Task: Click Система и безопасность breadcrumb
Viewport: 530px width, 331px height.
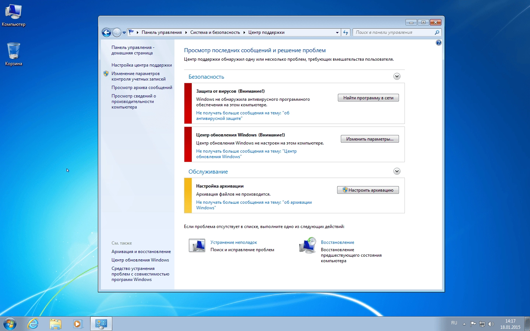Action: tap(215, 32)
